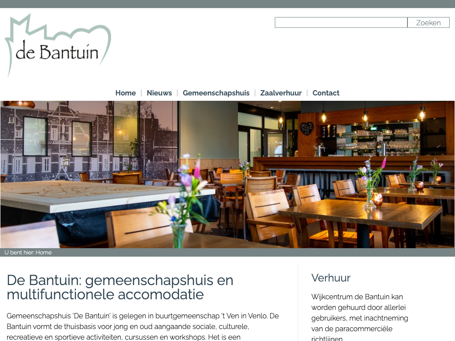The width and height of the screenshot is (455, 341).
Task: Open the Contact page link
Action: click(x=326, y=93)
